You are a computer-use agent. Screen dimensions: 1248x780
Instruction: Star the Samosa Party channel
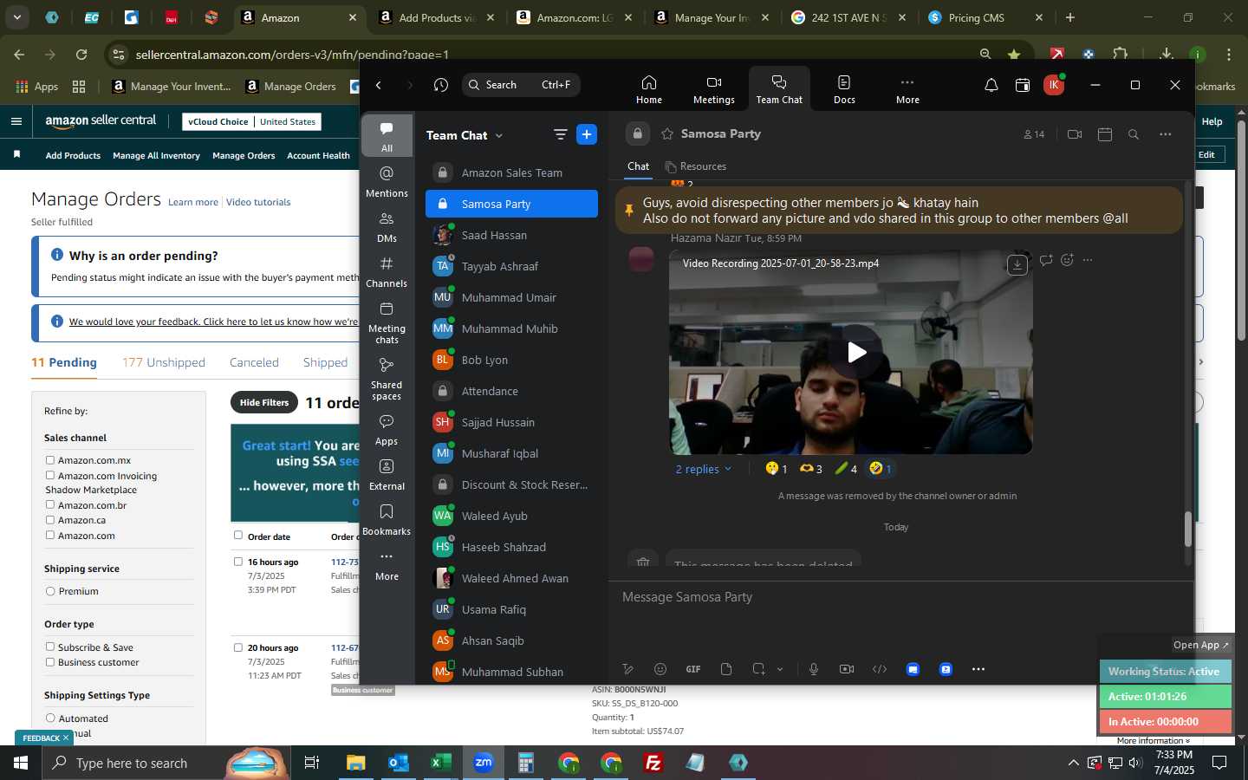[x=667, y=133]
